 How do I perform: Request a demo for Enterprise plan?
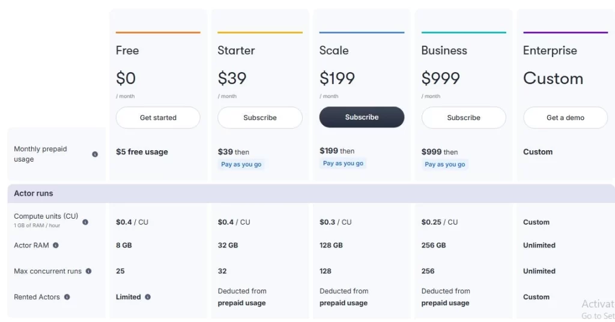pyautogui.click(x=565, y=118)
